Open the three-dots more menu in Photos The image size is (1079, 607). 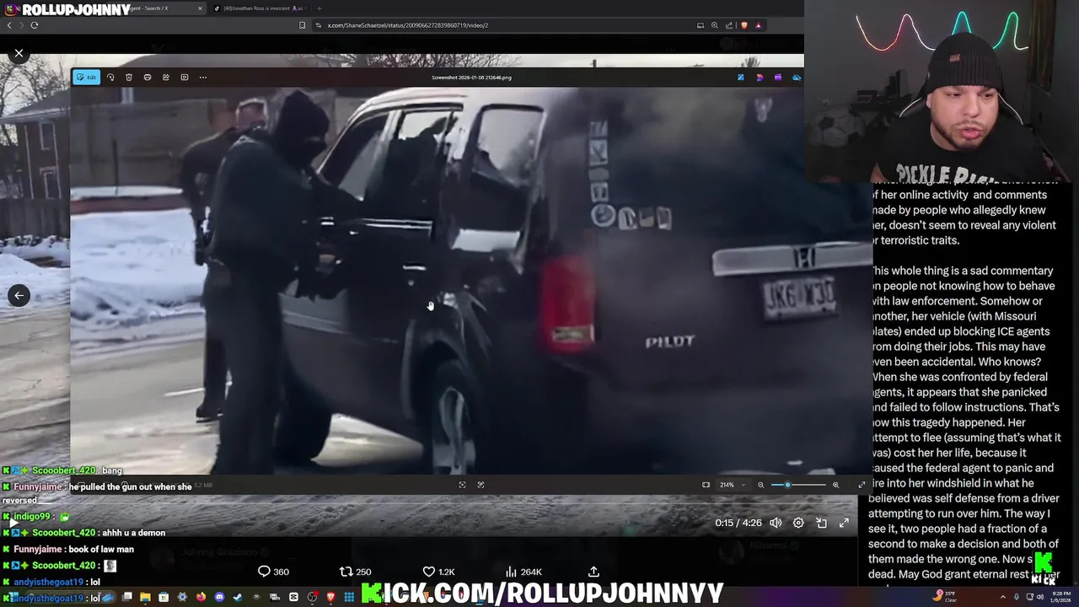tap(203, 78)
